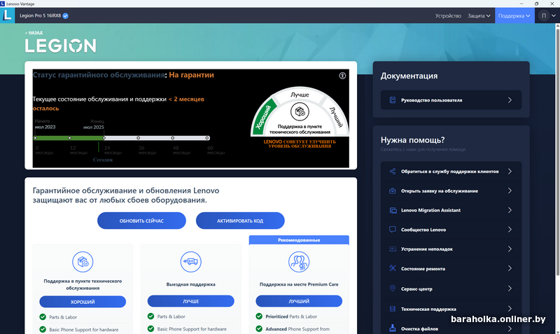This screenshot has height=334, width=560.
Task: Click the service request briefcase icon
Action: click(392, 190)
